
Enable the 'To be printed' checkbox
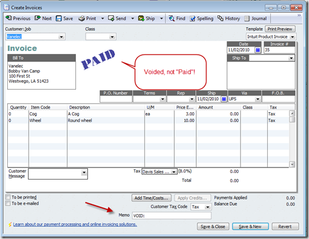8,197
